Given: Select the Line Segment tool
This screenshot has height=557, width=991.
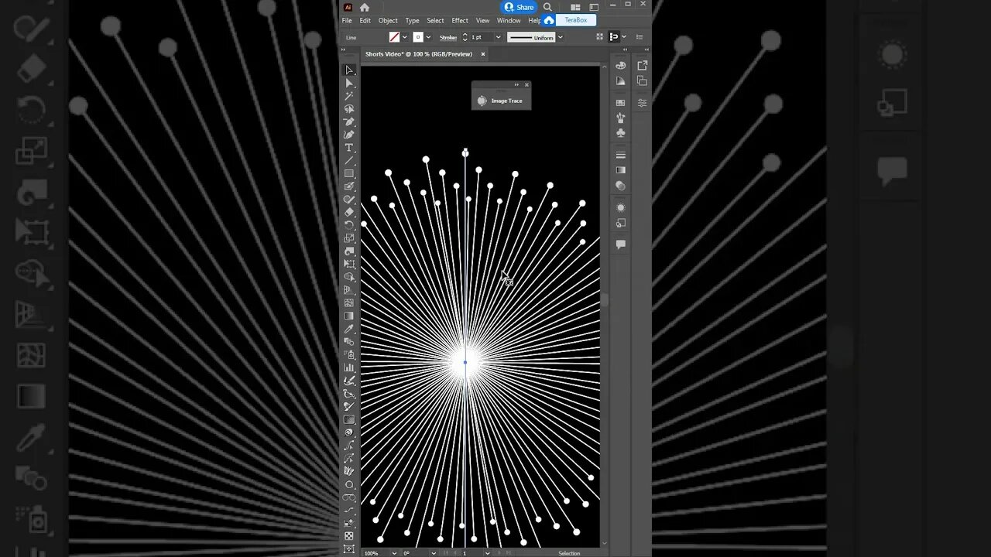Looking at the screenshot, I should 349,161.
